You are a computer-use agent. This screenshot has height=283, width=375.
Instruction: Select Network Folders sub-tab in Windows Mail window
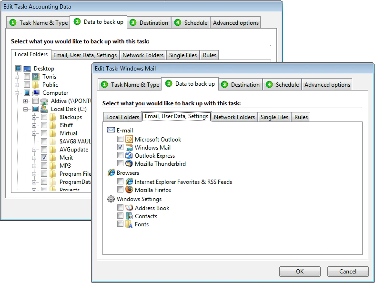(x=234, y=117)
